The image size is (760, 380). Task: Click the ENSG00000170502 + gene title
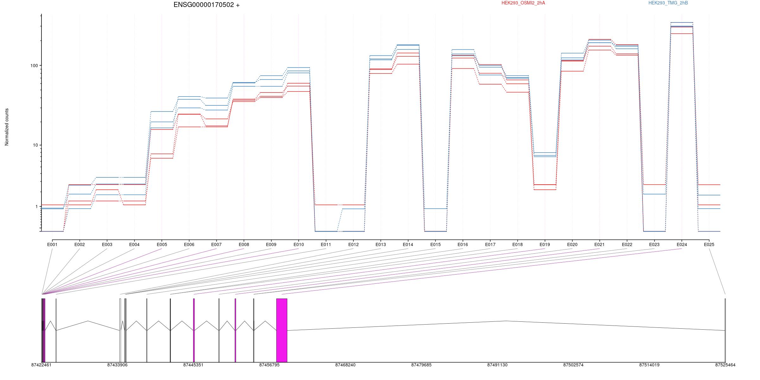point(206,5)
